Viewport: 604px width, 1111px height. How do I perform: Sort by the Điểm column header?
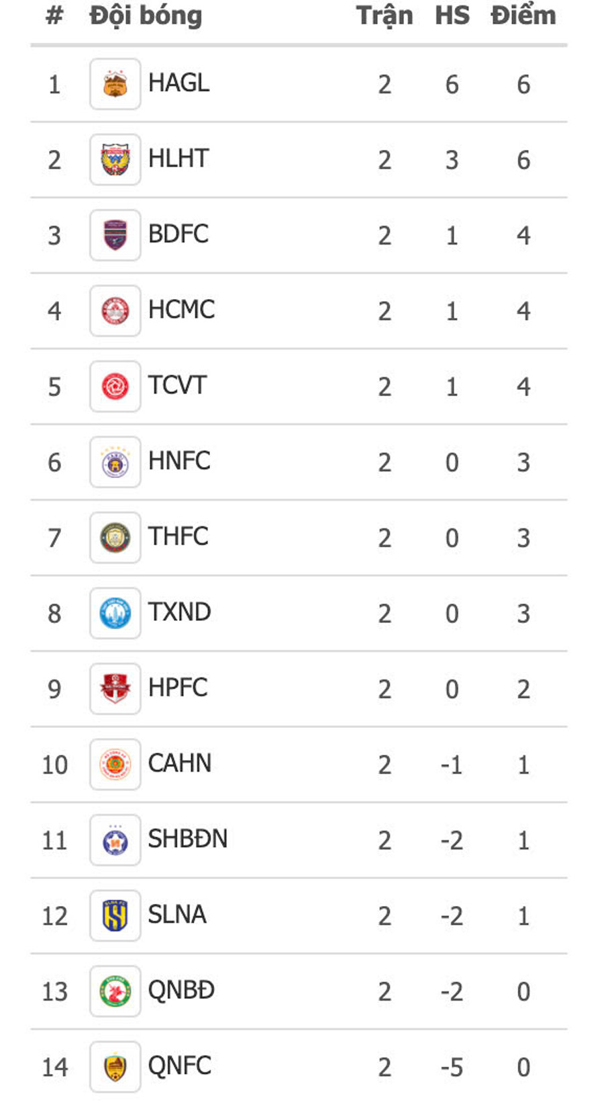(x=523, y=15)
